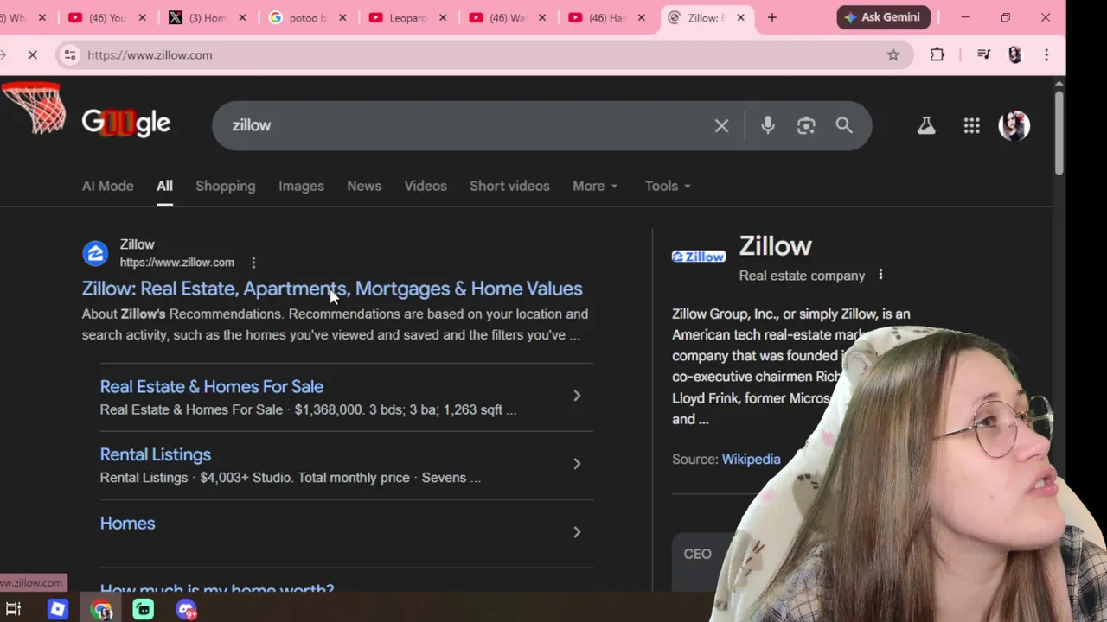The image size is (1107, 622).
Task: Select the Images search tab
Action: click(301, 186)
